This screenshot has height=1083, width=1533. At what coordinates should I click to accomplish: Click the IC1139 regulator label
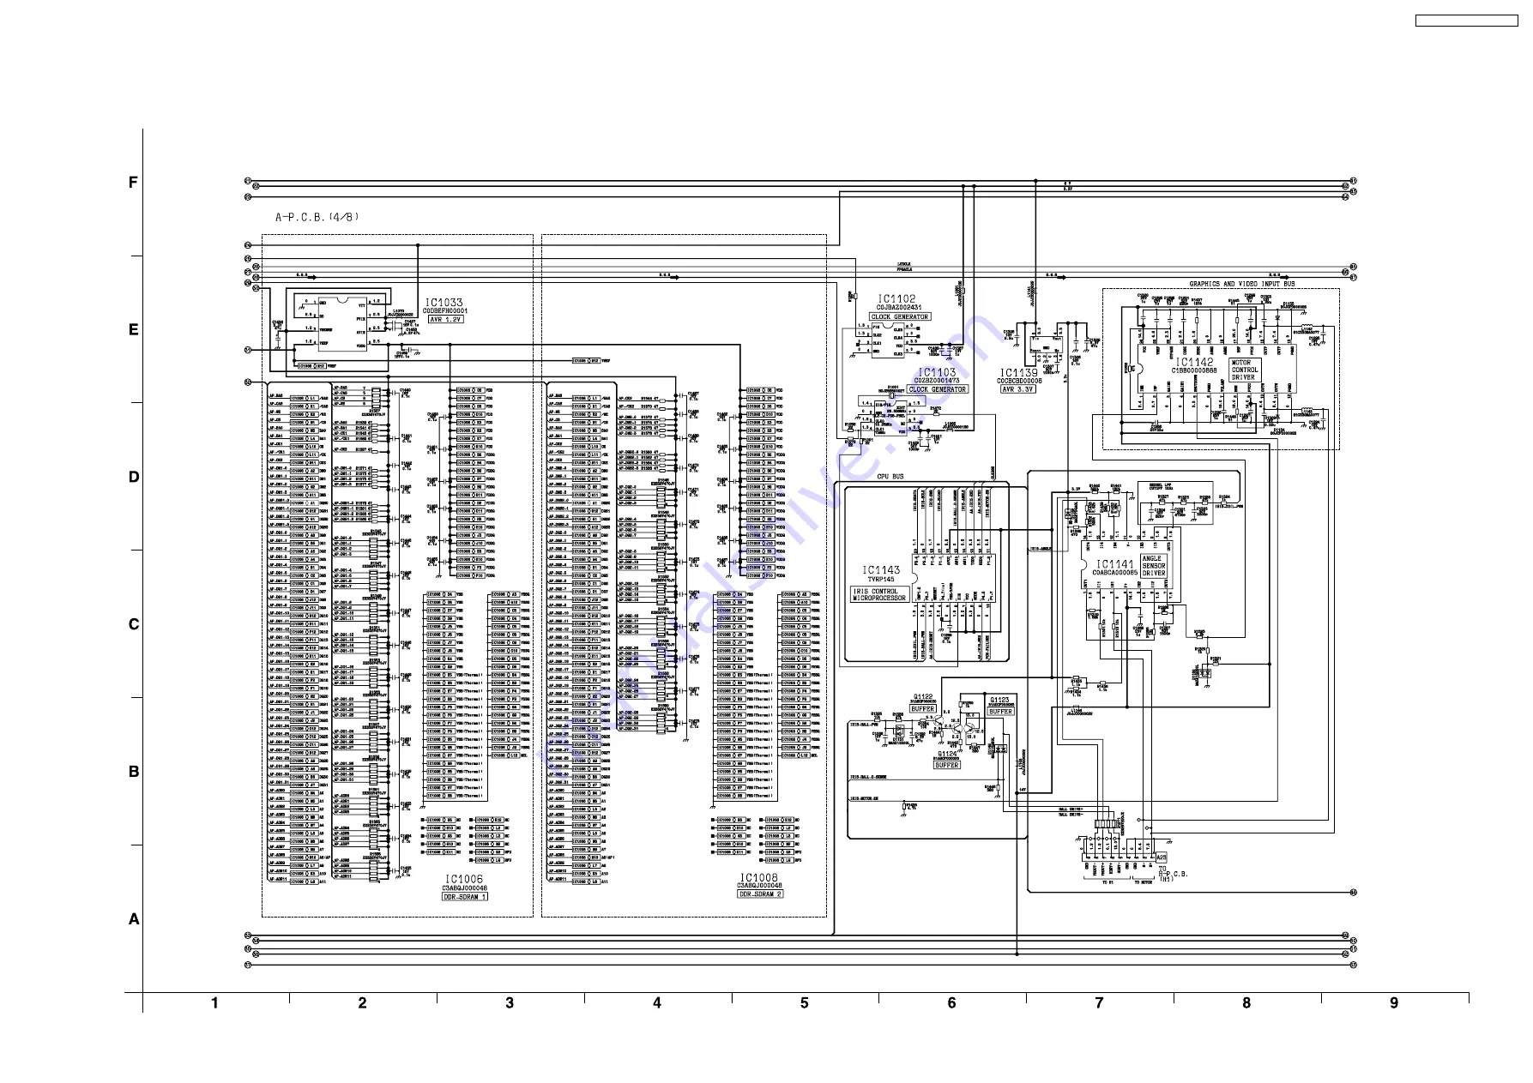(x=1018, y=373)
